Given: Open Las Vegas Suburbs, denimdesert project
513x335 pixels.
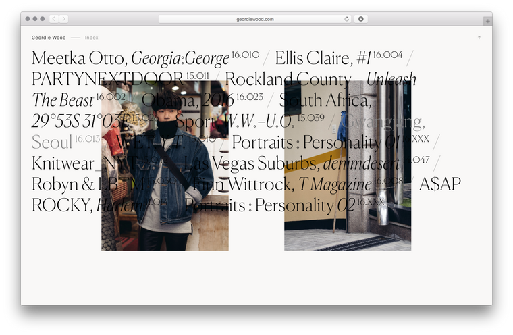Looking at the screenshot, I should tap(306, 163).
